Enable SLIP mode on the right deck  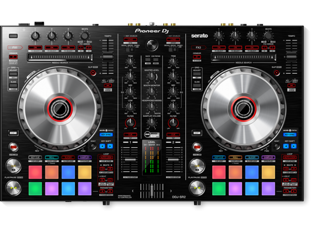pyautogui.click(x=277, y=73)
